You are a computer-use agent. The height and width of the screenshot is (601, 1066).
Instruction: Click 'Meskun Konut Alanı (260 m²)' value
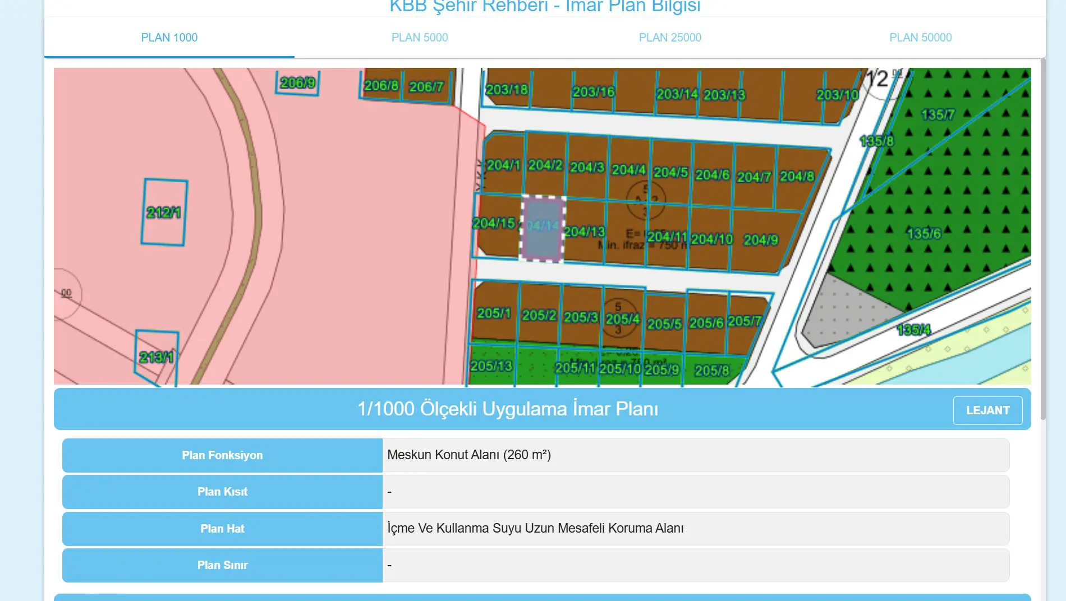tap(469, 455)
